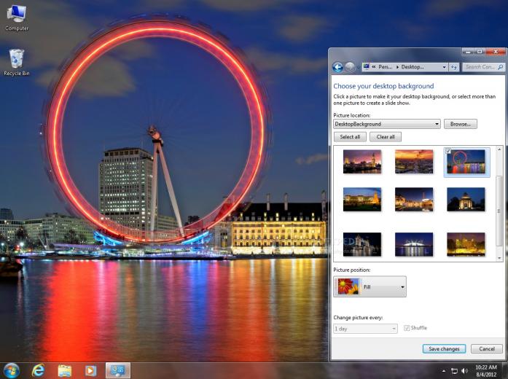
Task: Click the Select all button
Action: point(350,137)
